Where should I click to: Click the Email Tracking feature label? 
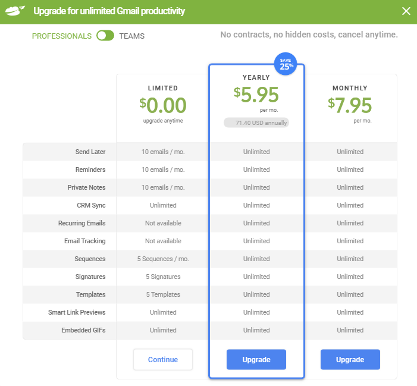[x=84, y=241]
